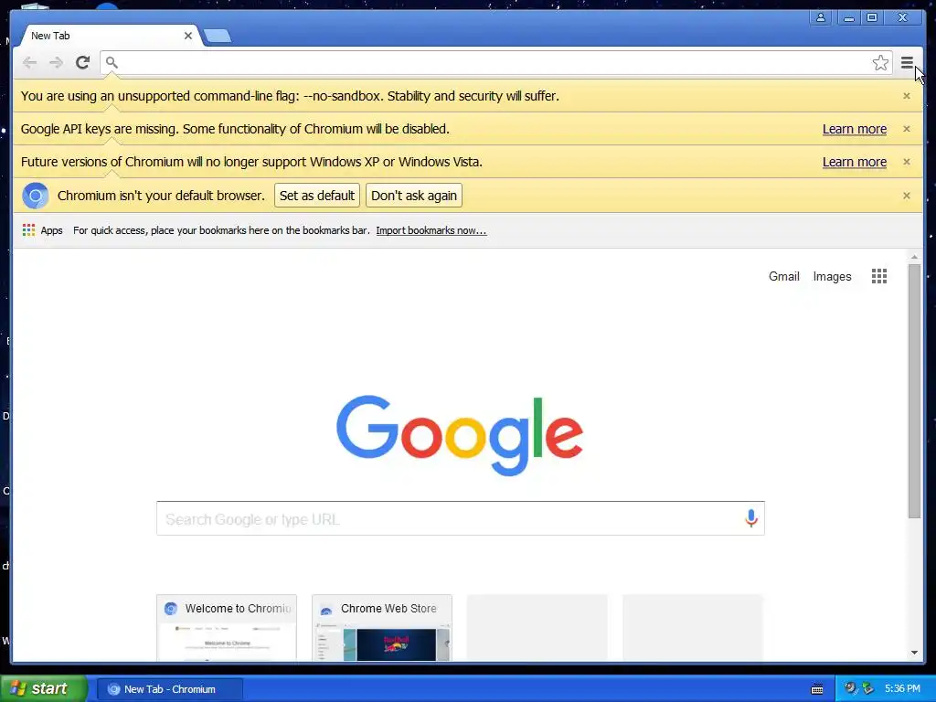
Task: Click the browser forward arrow
Action: (56, 62)
